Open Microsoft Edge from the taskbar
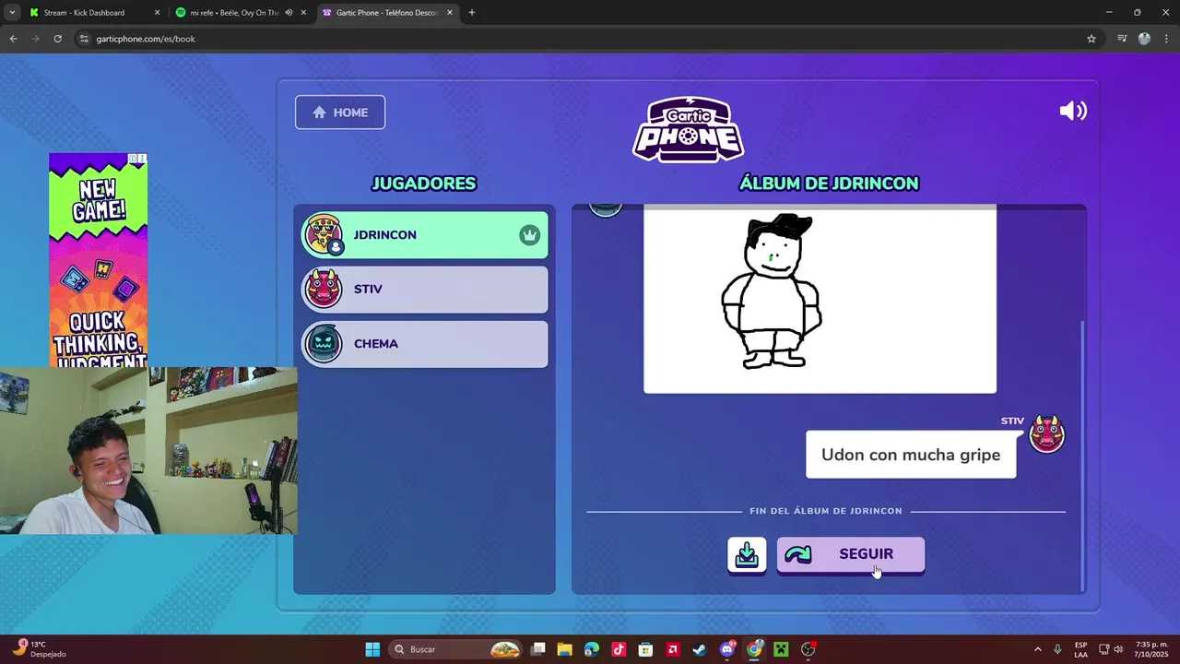 [592, 649]
